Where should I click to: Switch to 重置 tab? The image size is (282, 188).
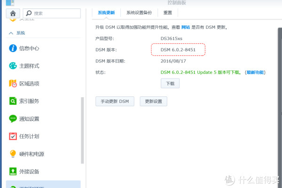[168, 13]
